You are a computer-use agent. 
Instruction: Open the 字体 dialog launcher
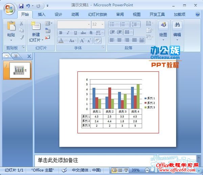tap(103, 47)
